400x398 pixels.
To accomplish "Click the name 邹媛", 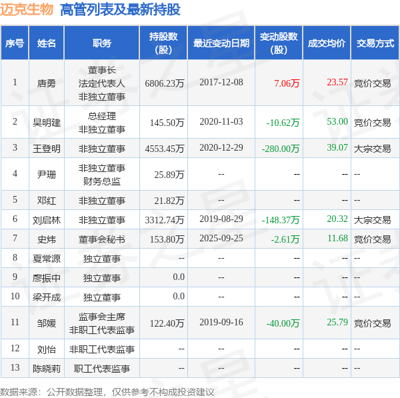I will point(46,323).
